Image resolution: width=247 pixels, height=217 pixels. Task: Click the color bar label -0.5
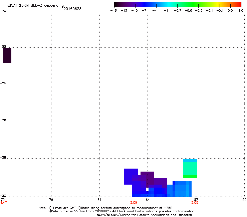[x=199, y=11]
